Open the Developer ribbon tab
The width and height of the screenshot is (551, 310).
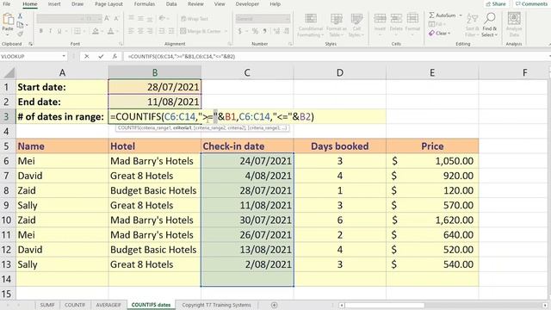point(247,4)
